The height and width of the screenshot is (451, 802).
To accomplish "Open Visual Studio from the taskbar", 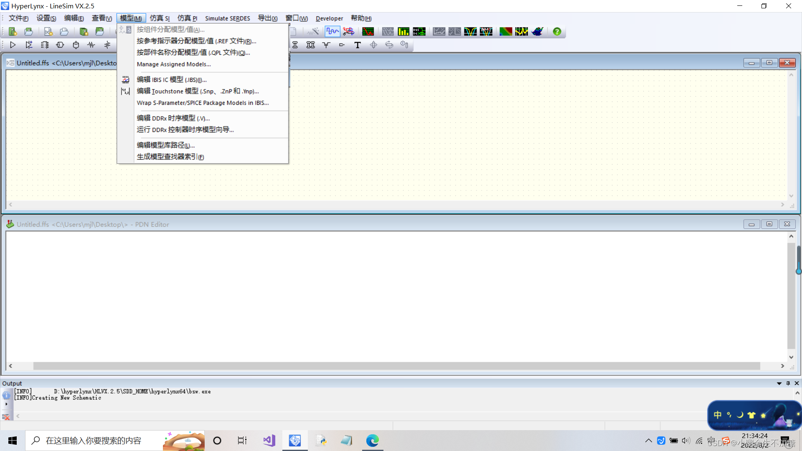I will 269,441.
